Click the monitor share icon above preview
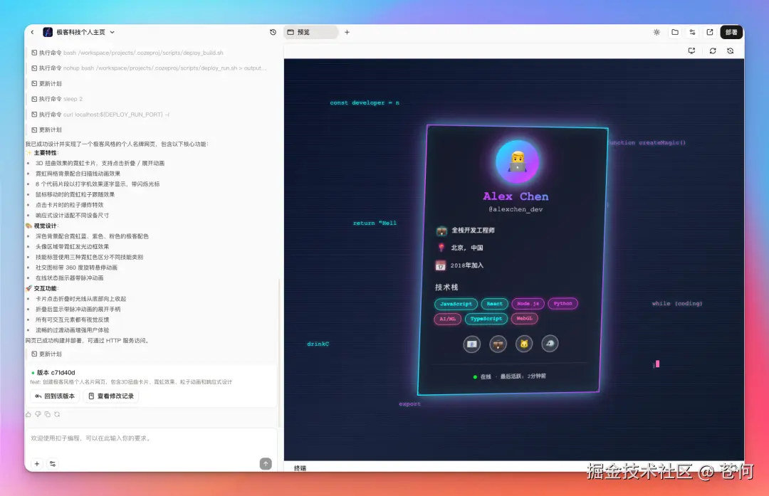This screenshot has width=769, height=496. pos(691,51)
